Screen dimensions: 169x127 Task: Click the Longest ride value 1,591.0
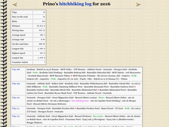41,49
